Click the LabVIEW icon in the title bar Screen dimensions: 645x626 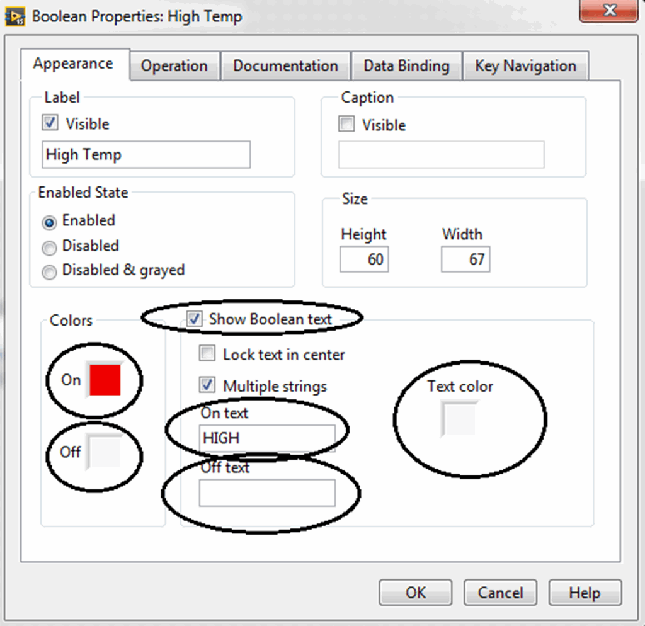(x=16, y=16)
